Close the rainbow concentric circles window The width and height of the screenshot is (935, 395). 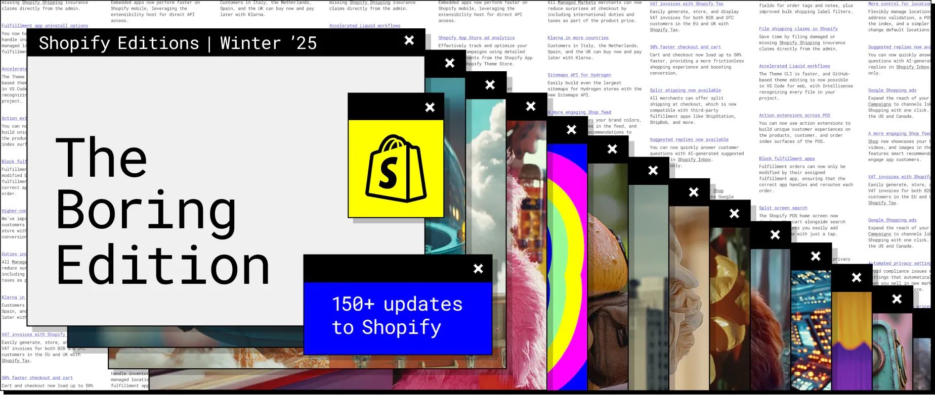click(571, 130)
